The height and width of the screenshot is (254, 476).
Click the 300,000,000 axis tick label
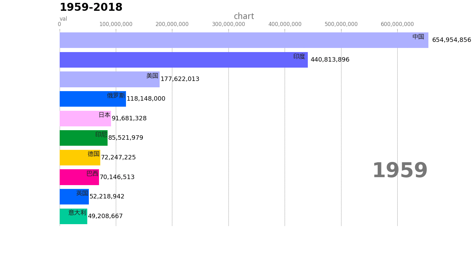(228, 24)
